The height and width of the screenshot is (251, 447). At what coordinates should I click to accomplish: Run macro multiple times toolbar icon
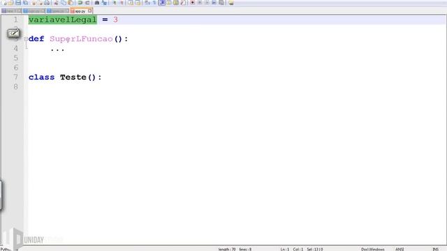[x=214, y=3]
